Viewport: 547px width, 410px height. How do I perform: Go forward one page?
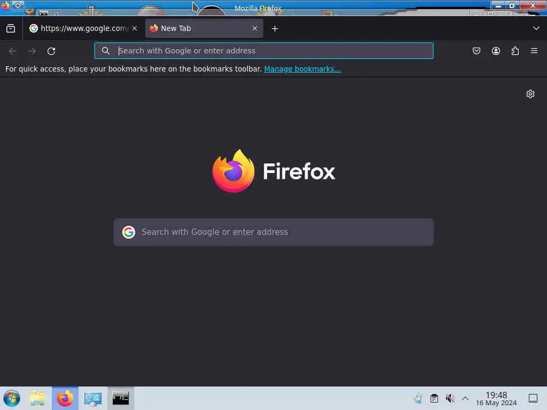pyautogui.click(x=32, y=51)
